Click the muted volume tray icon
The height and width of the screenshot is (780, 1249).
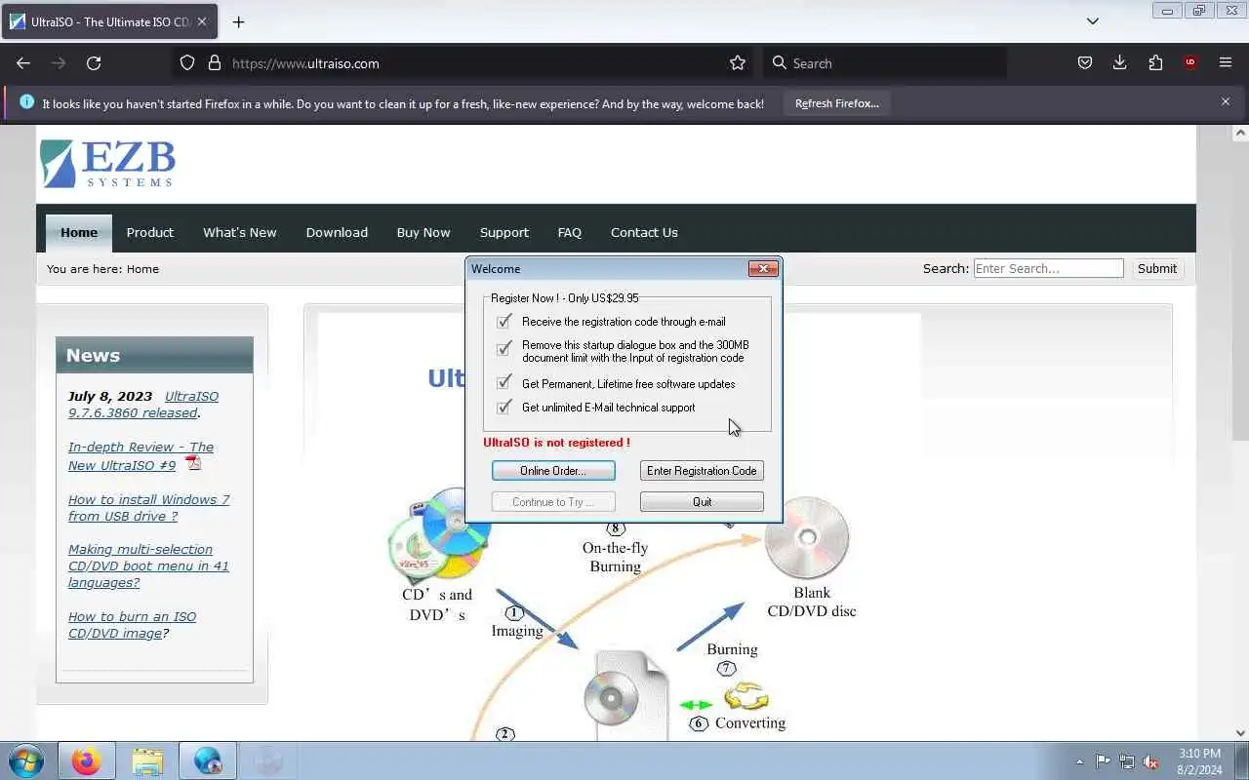click(1151, 761)
